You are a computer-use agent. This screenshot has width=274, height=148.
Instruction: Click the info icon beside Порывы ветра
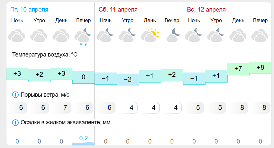(15, 95)
